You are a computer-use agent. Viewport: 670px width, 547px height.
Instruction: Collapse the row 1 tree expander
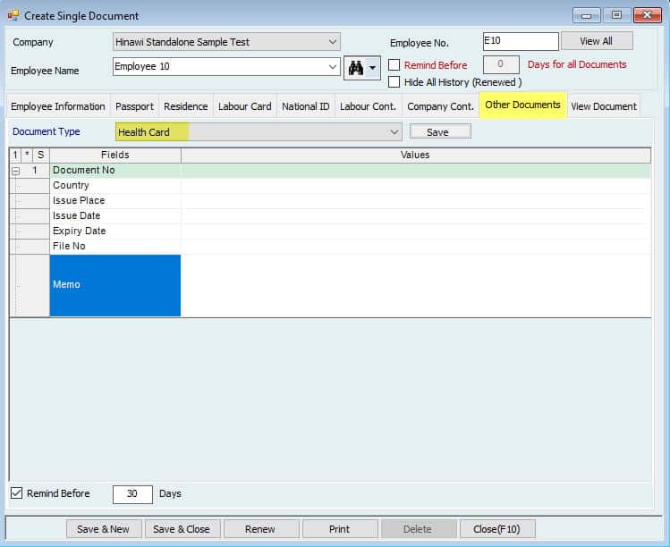[x=15, y=170]
